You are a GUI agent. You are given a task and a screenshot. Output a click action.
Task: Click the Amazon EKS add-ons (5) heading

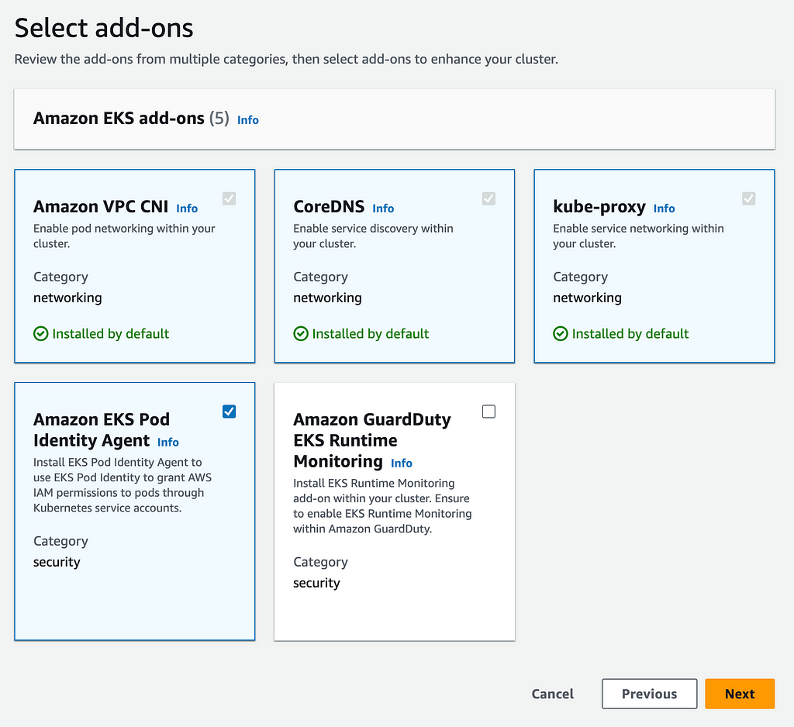point(131,118)
